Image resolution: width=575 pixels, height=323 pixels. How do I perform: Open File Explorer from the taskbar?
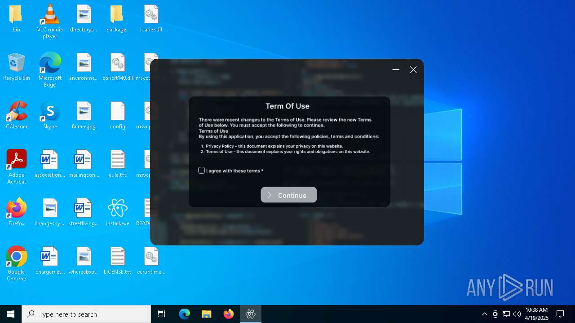[x=206, y=314]
